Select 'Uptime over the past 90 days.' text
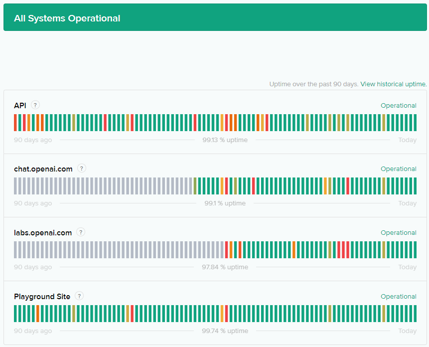Viewport: 429px width, 347px height. tap(314, 84)
